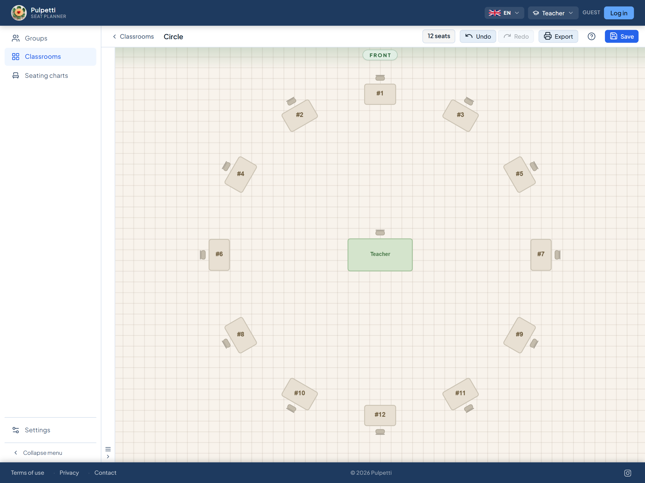Open the EN language dropdown
This screenshot has width=645, height=483.
(x=504, y=13)
